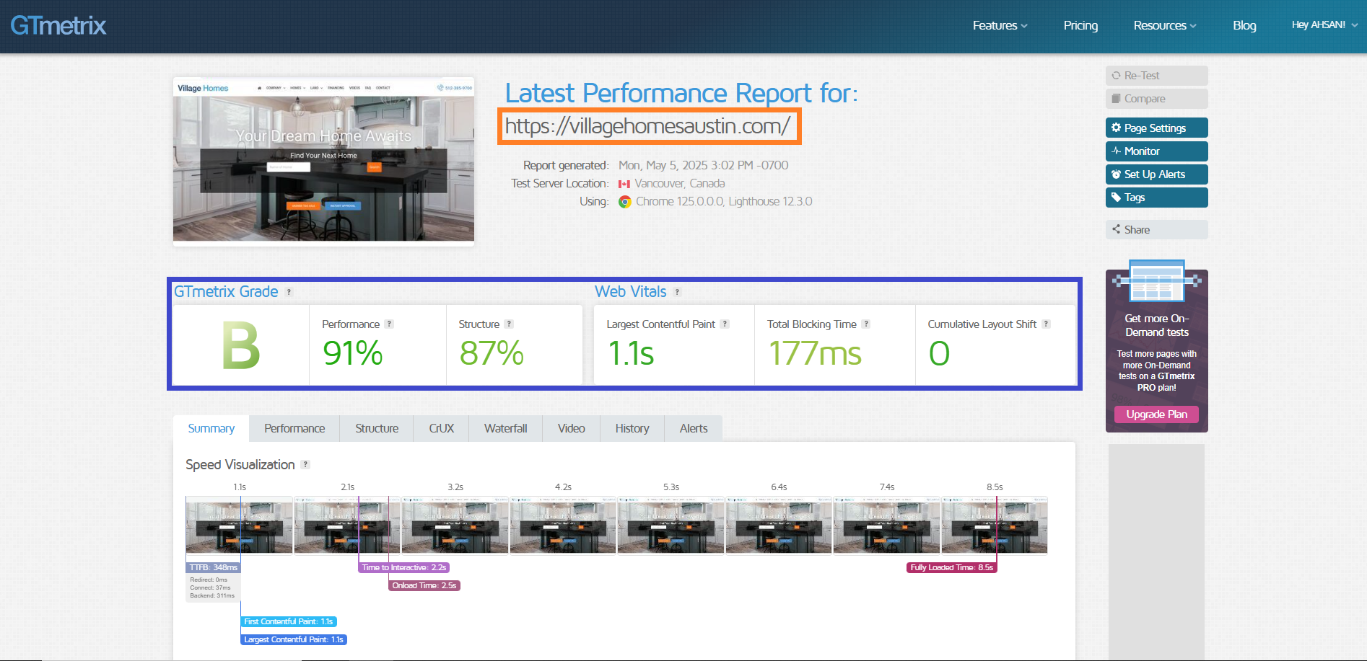This screenshot has width=1367, height=661.
Task: Click the Total Blocking Time help icon
Action: [x=866, y=324]
